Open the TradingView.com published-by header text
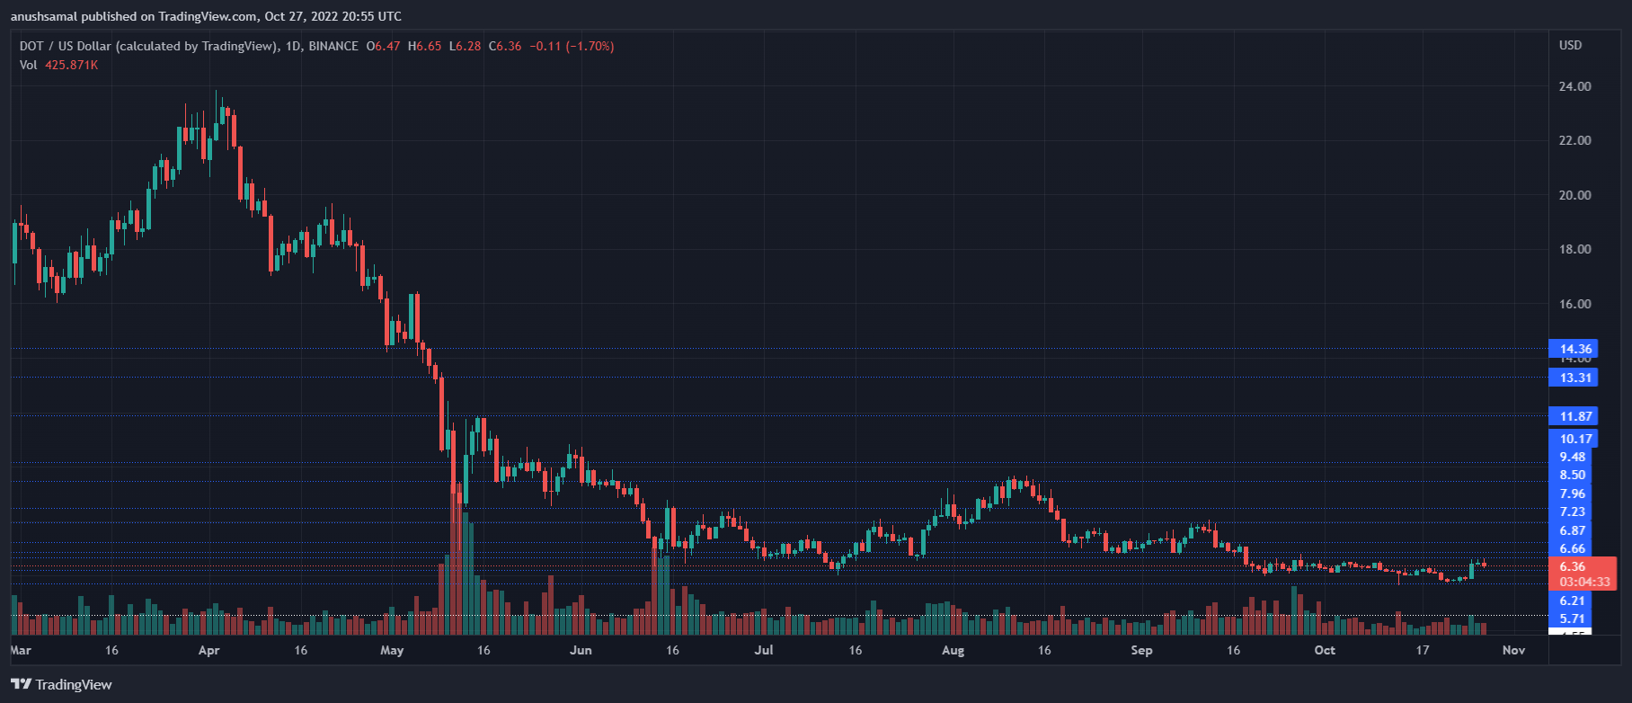This screenshot has width=1632, height=703. (x=206, y=16)
